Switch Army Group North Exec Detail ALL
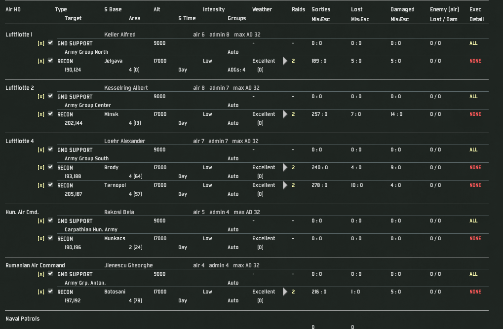The height and width of the screenshot is (329, 503). point(473,43)
